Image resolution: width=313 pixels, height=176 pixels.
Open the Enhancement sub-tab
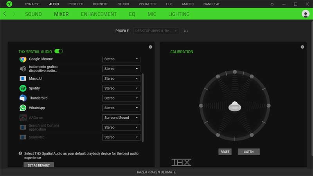pos(99,14)
